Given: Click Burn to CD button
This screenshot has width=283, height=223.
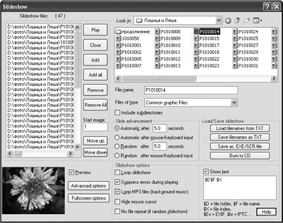Looking at the screenshot, I should [240, 155].
